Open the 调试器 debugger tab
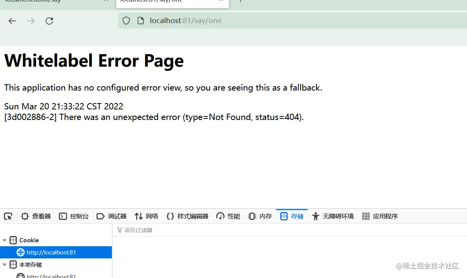 point(111,216)
